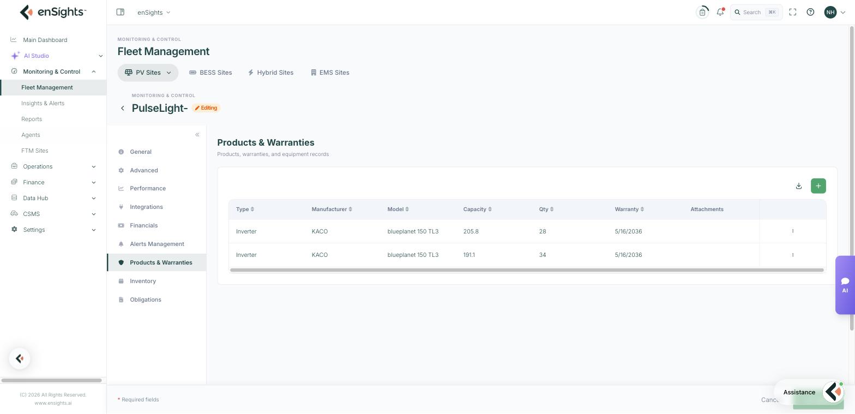Expand CSMS section
The height and width of the screenshot is (414, 855).
pyautogui.click(x=53, y=214)
